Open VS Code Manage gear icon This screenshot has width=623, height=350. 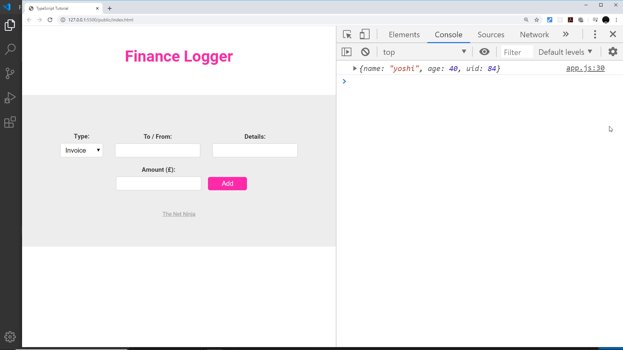pos(10,337)
